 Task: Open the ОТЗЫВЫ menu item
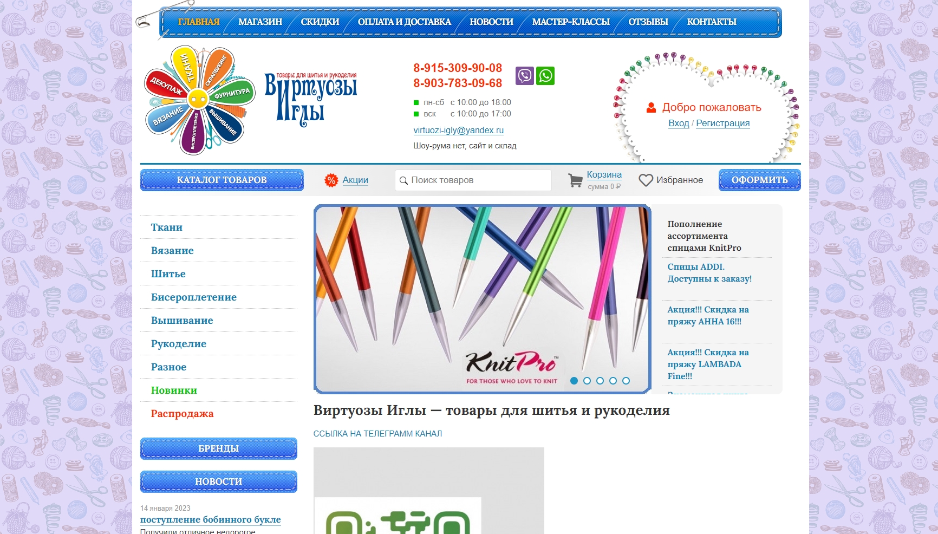(x=648, y=22)
